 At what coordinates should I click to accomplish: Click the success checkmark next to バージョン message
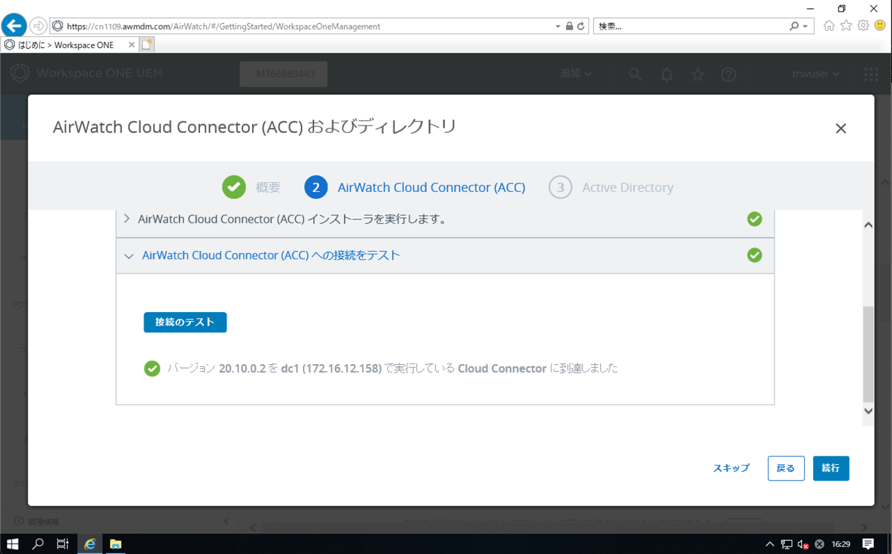[152, 368]
